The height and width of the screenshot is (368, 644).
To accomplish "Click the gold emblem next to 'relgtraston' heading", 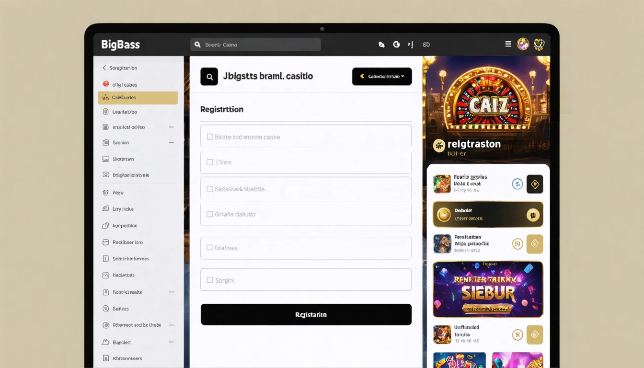I will pyautogui.click(x=439, y=146).
